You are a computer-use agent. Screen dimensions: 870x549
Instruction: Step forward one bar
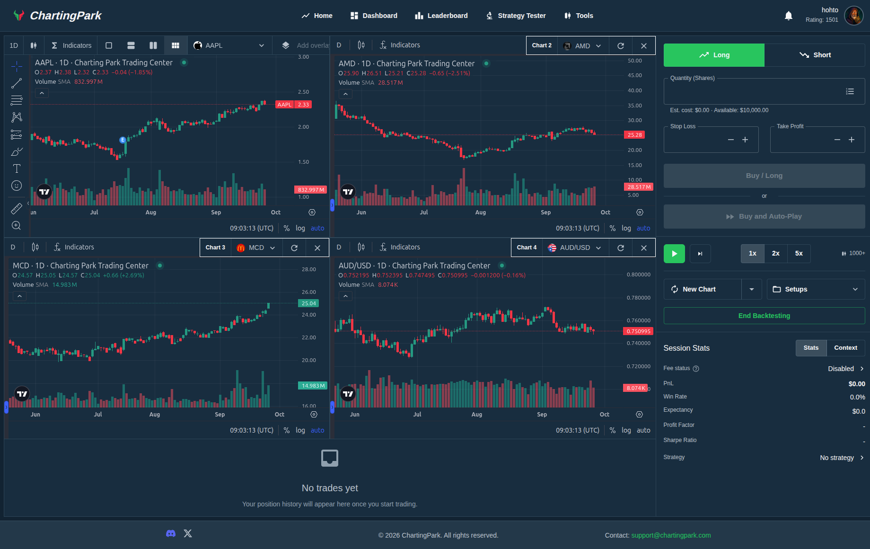click(700, 254)
